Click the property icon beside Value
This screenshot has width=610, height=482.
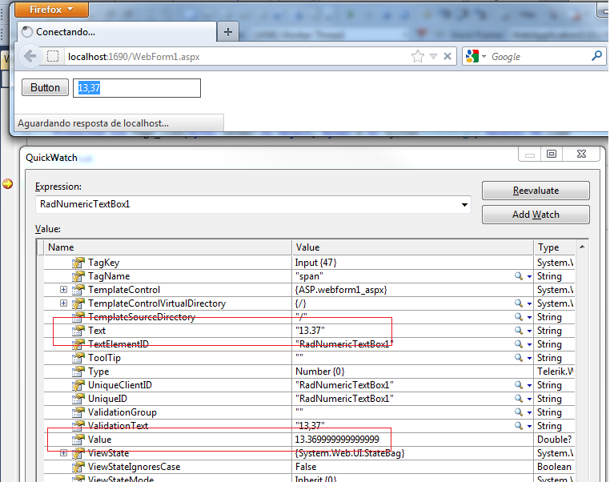78,440
